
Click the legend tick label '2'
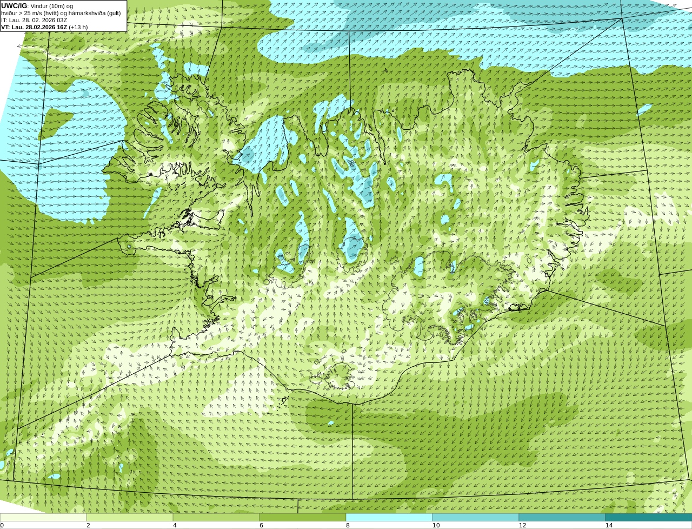tap(88, 525)
